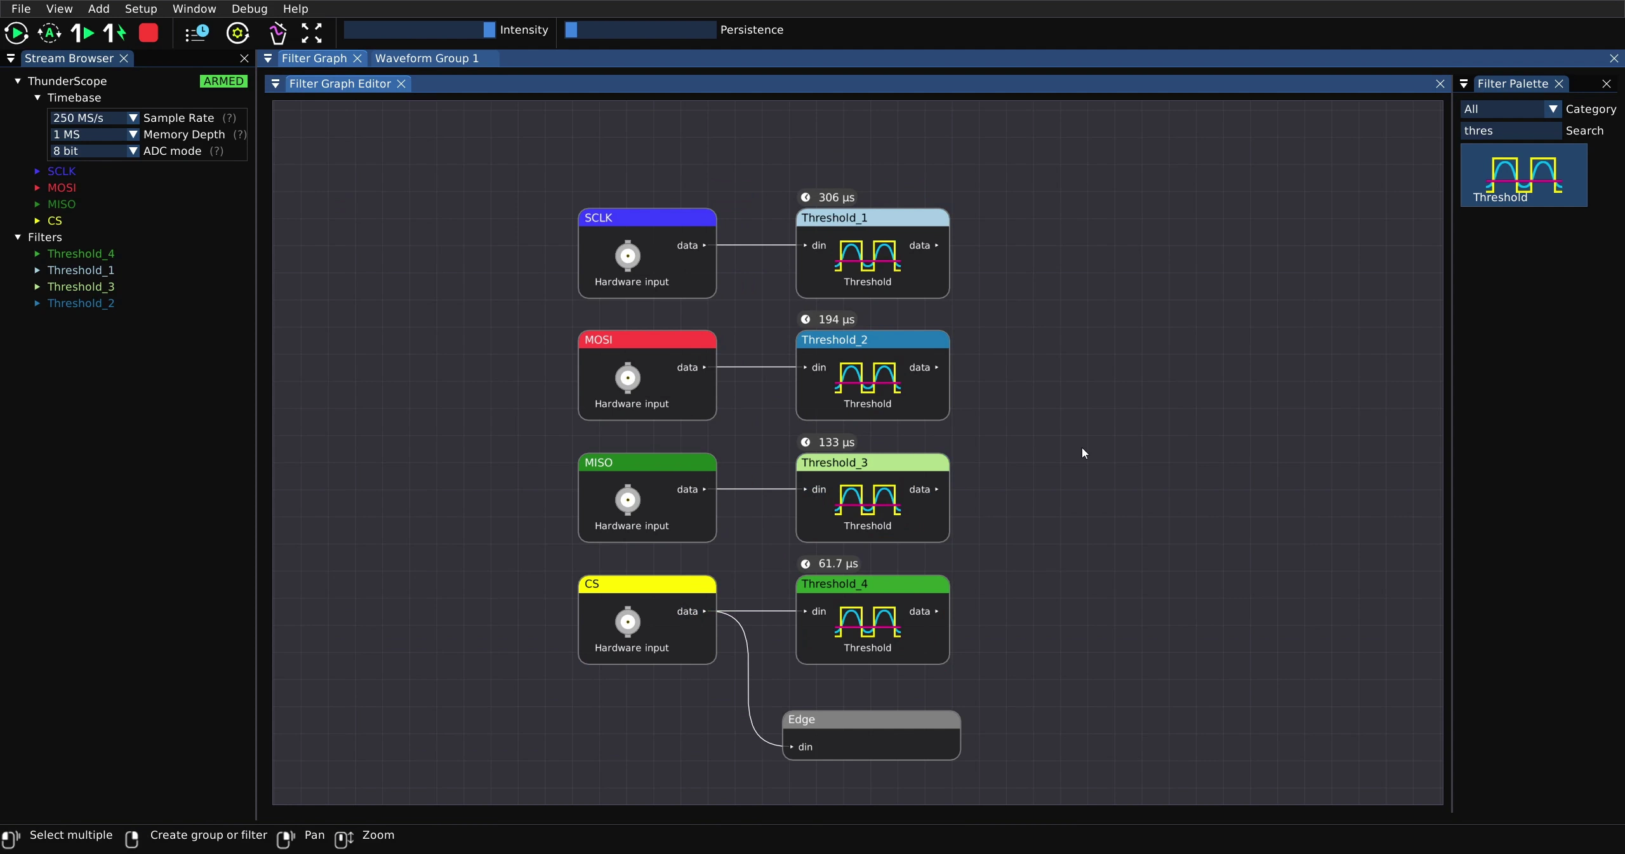This screenshot has height=854, width=1625.
Task: Collapse the ThunderScope tree node
Action: coord(18,81)
